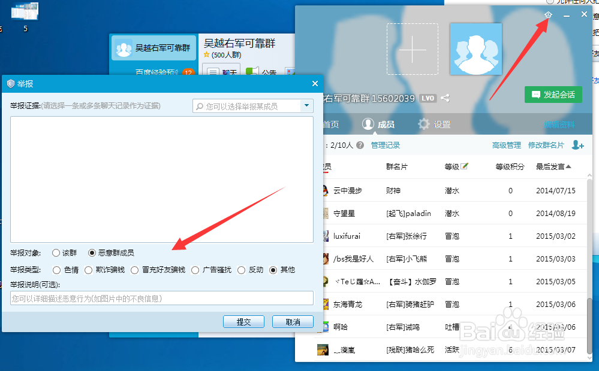Screen dimensions: 599x371
Task: Click the add-member icon beside 修改群名片
Action: click(x=577, y=145)
